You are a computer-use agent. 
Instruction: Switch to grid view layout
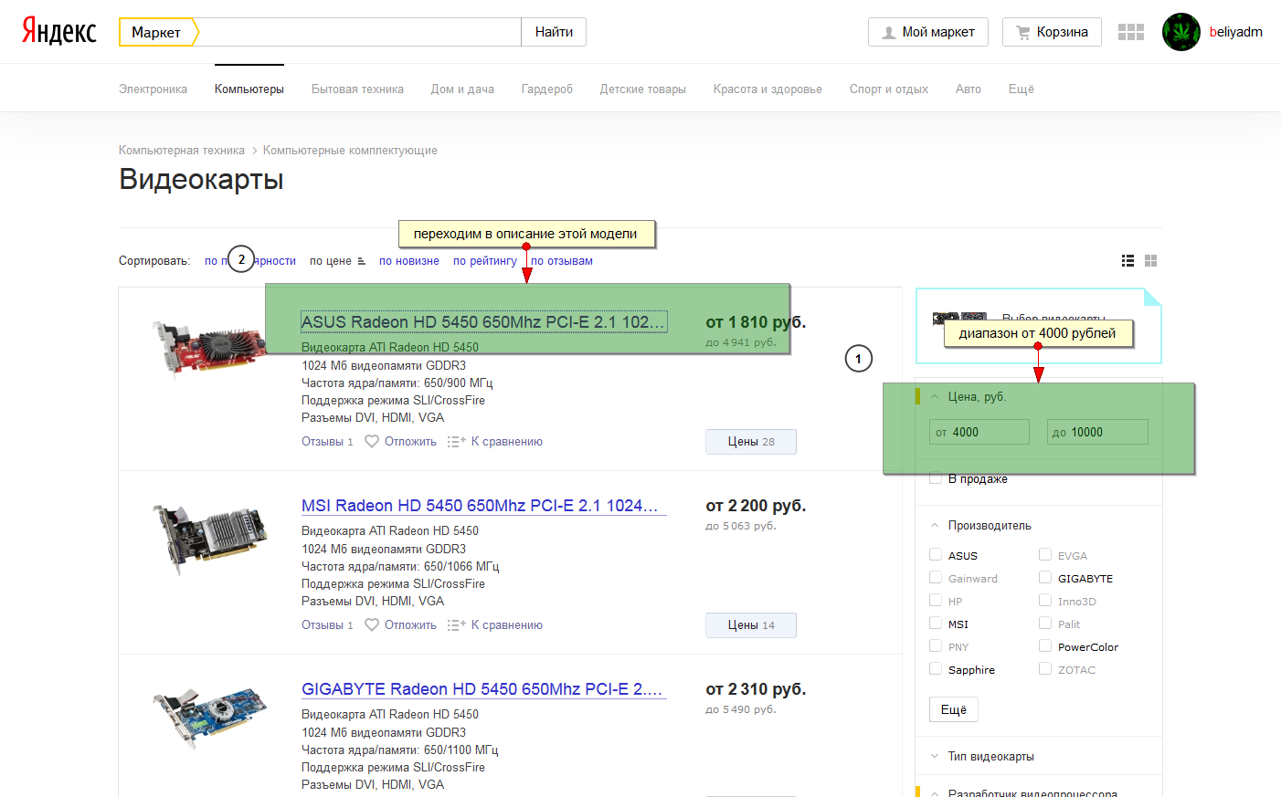1151,261
